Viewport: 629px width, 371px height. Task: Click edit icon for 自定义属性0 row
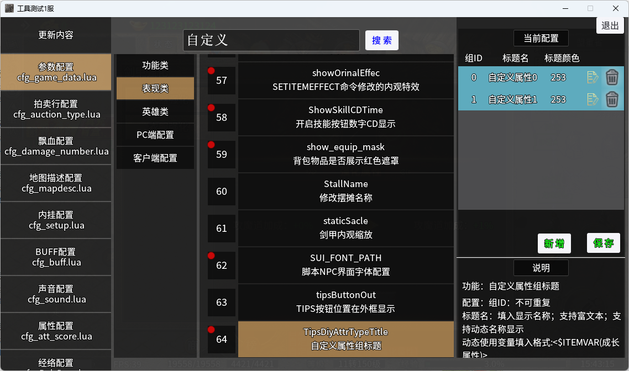point(592,77)
